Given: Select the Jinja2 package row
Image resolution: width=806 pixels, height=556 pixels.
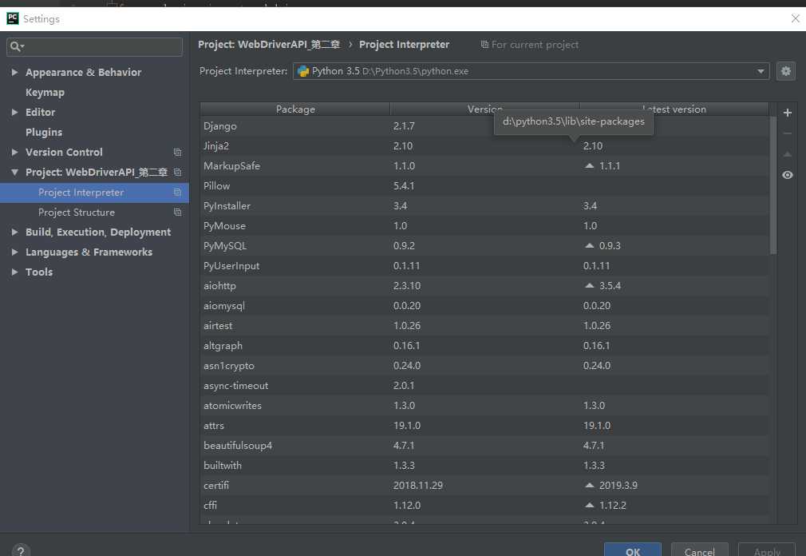Looking at the screenshot, I should pyautogui.click(x=484, y=146).
